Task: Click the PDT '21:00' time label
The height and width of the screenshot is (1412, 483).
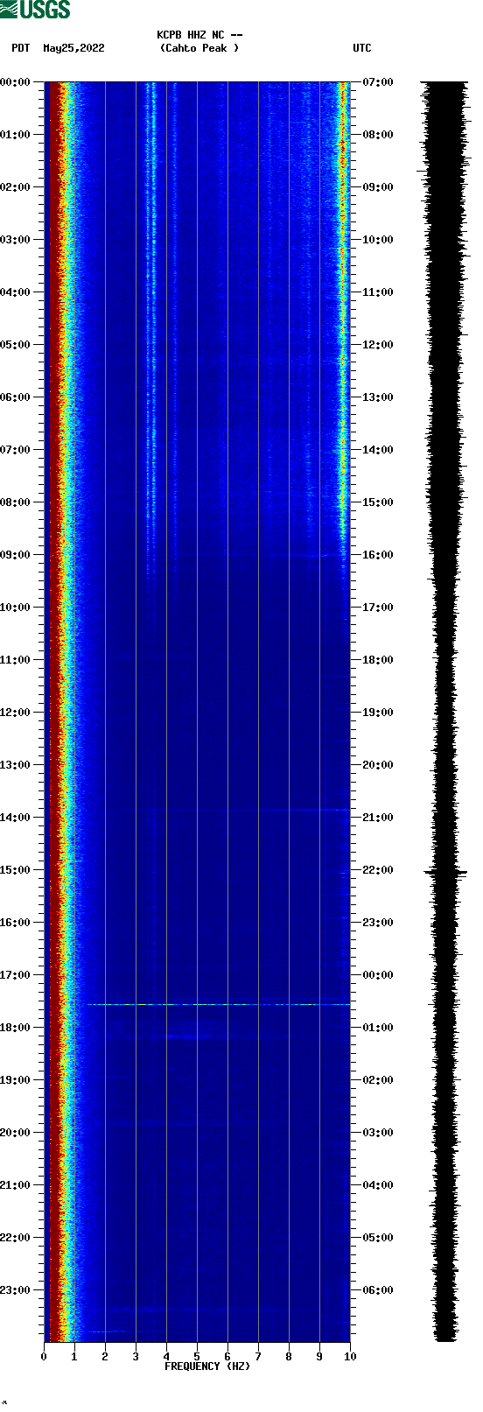Action: coord(16,1185)
